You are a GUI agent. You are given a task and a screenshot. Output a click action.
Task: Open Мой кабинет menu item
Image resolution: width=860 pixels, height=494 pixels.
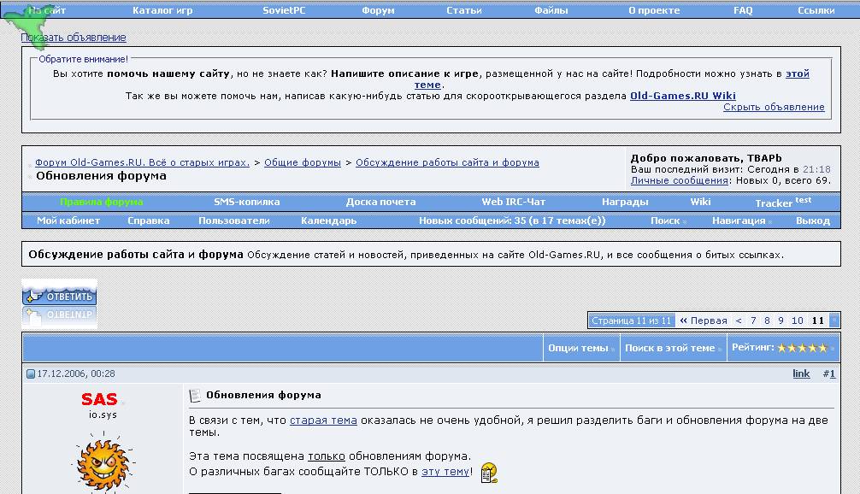pyautogui.click(x=68, y=221)
